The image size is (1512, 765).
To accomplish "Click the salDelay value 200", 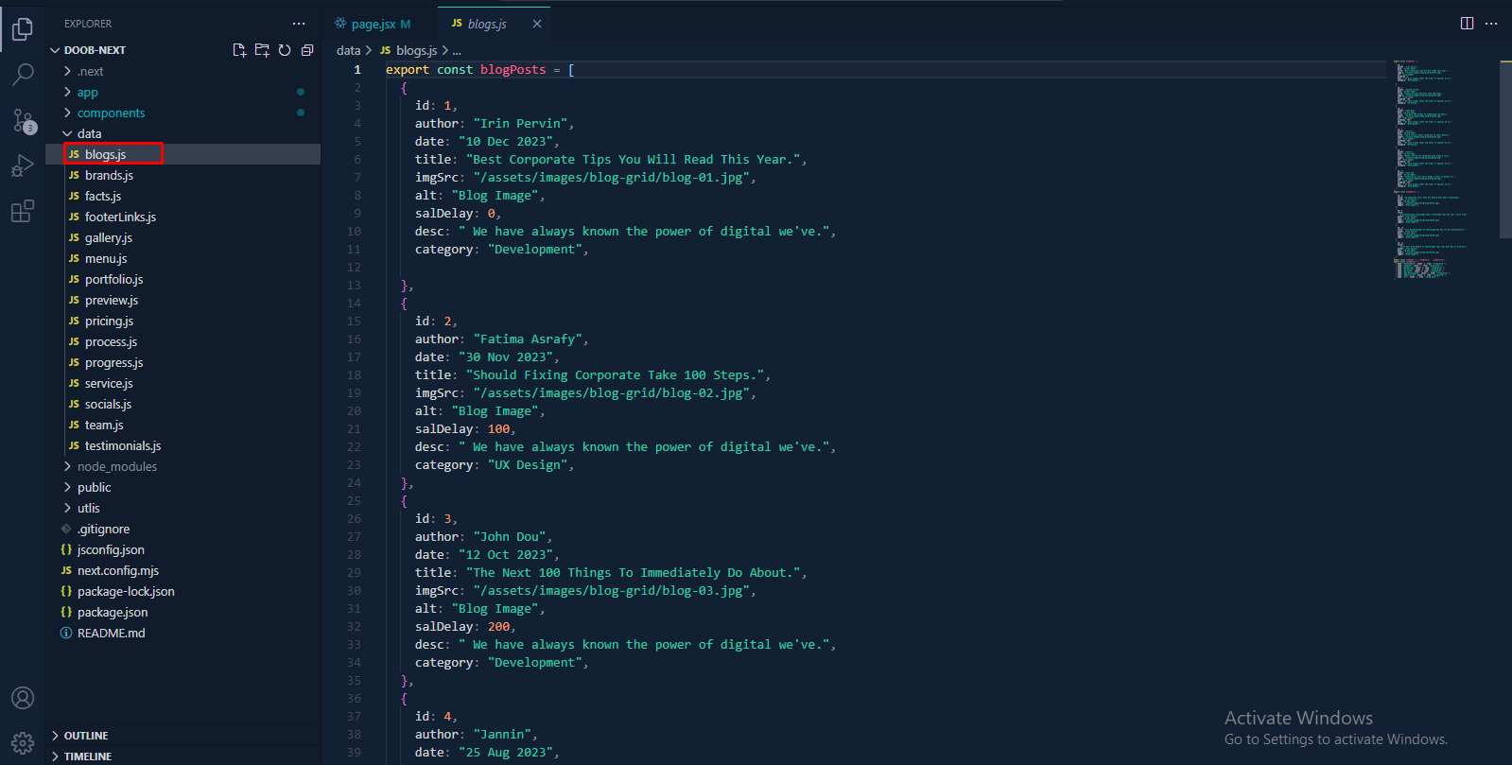I will 499,626.
